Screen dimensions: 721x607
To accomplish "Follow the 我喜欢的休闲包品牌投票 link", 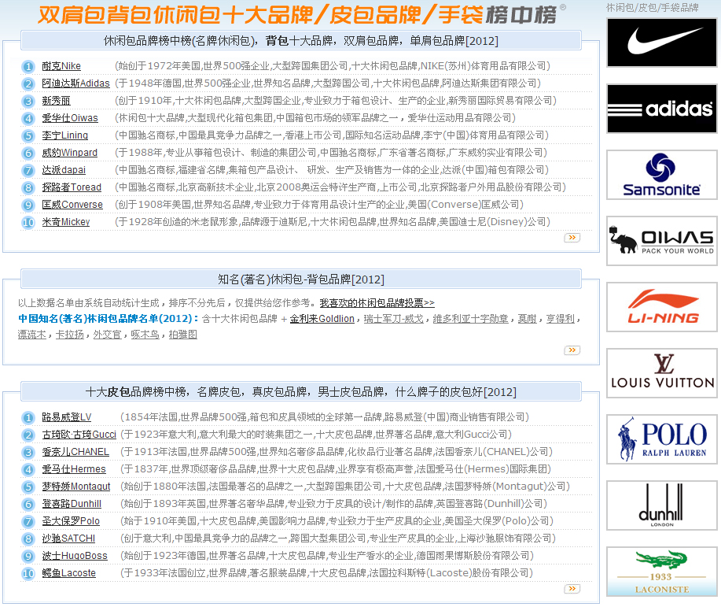I will pos(377,303).
